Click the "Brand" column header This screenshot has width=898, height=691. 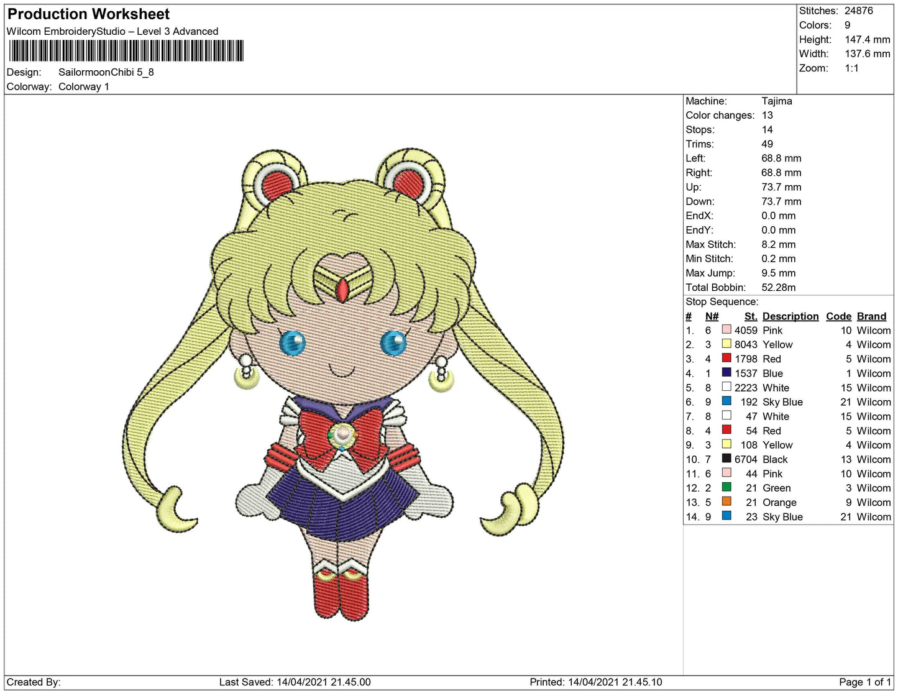click(872, 316)
